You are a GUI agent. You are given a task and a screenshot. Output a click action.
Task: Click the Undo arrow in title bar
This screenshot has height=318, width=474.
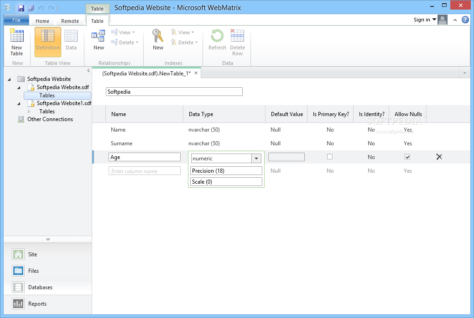click(41, 8)
